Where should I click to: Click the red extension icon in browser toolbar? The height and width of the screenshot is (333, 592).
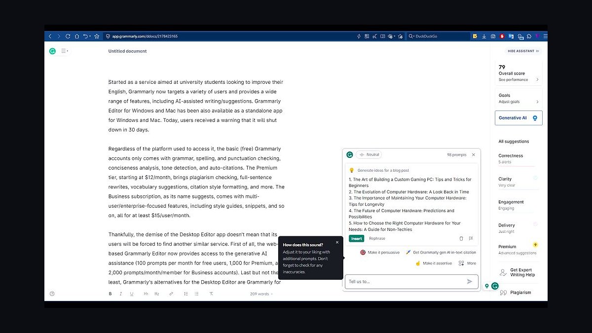tap(502, 36)
